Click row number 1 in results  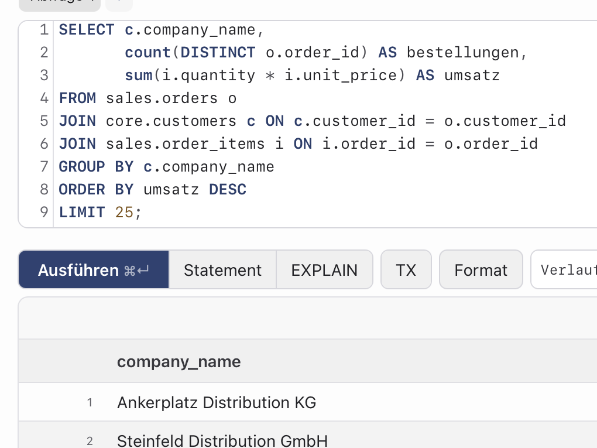pyautogui.click(x=90, y=403)
